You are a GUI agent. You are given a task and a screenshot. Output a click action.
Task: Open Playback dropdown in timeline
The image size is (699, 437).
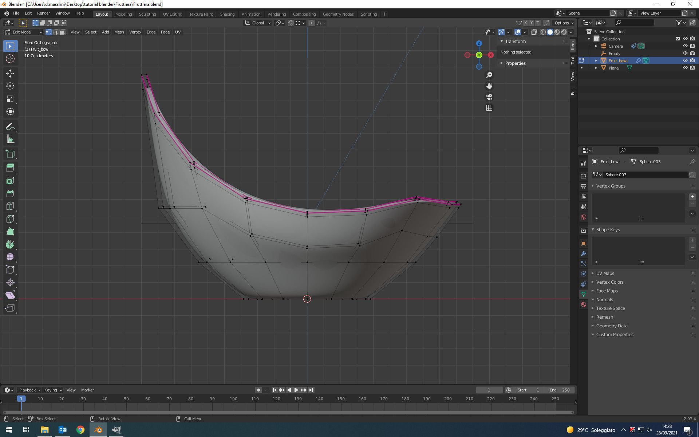point(29,390)
